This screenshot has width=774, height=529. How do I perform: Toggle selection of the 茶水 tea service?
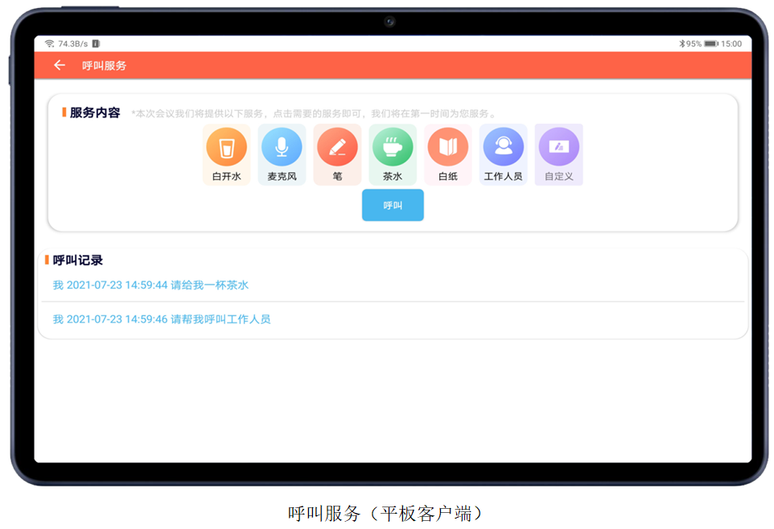click(393, 154)
